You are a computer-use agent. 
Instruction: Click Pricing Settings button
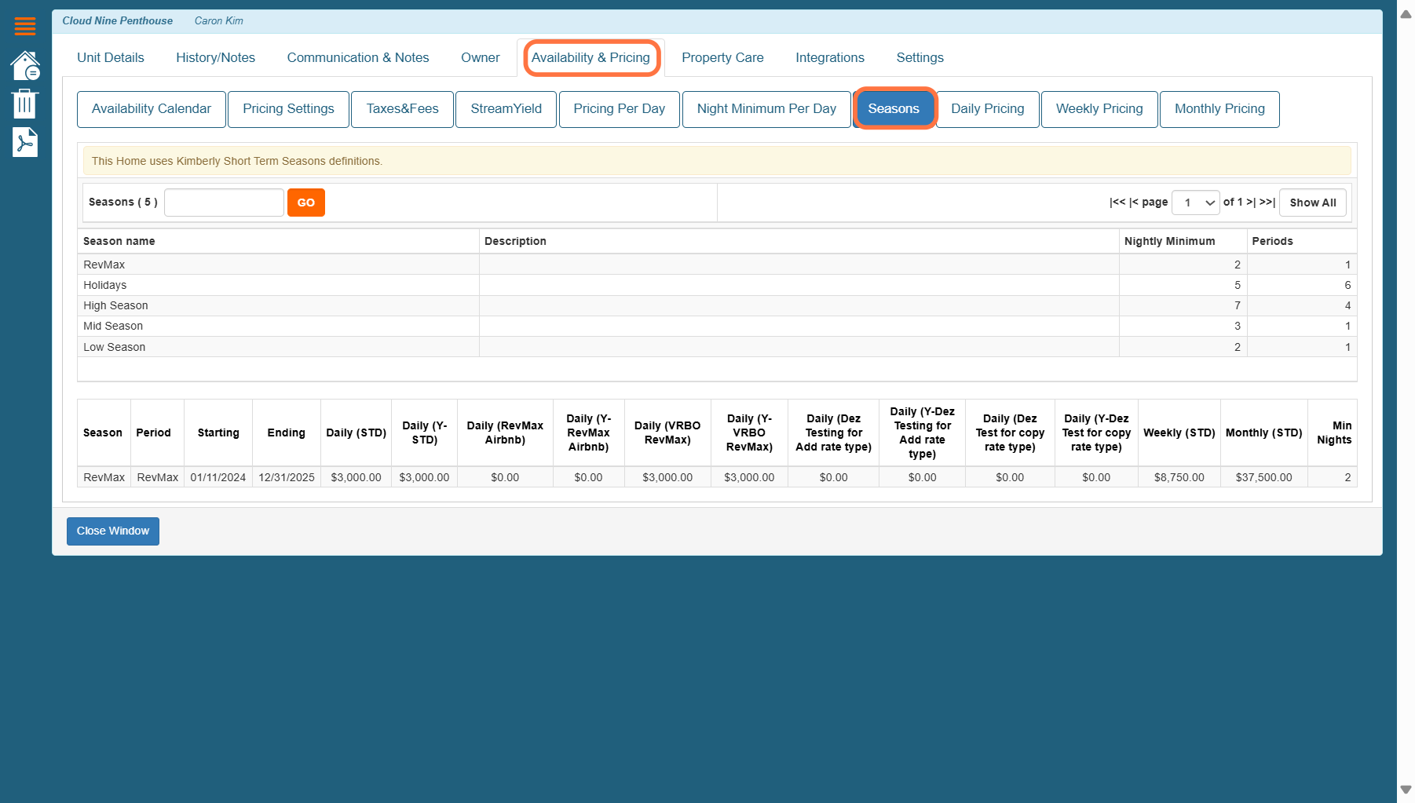tap(288, 109)
